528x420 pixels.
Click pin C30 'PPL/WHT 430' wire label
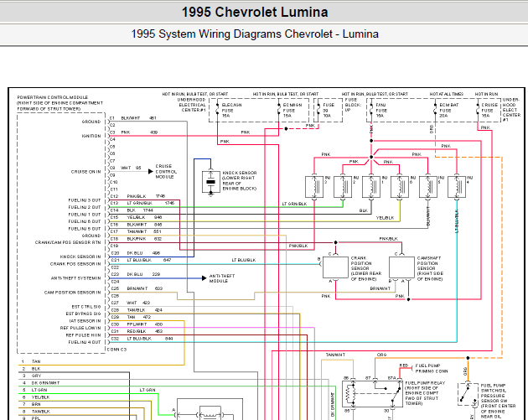pyautogui.click(x=145, y=324)
